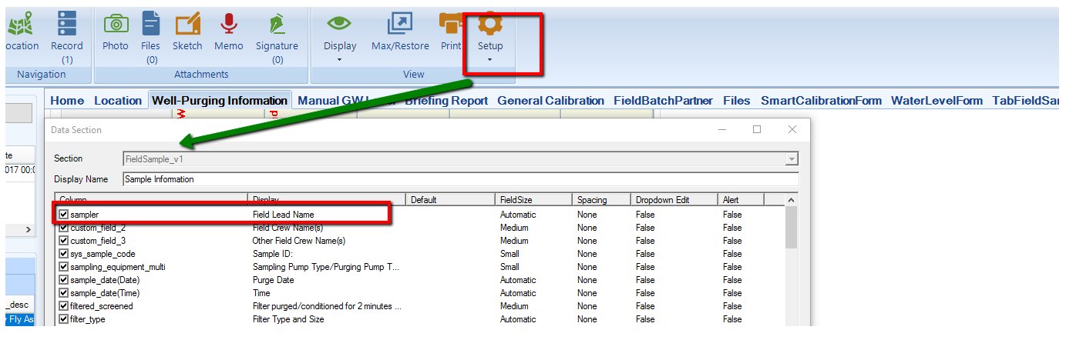Expand the Display dropdown arrow
1076x340 pixels.
(340, 60)
